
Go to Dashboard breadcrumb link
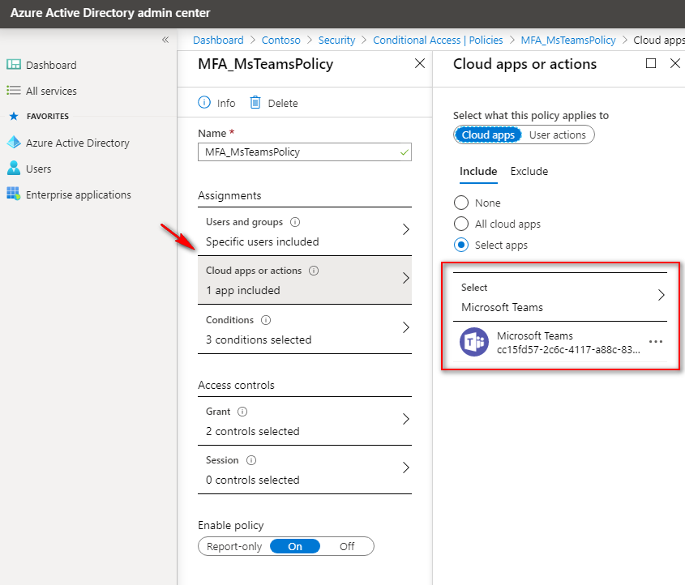tap(218, 41)
